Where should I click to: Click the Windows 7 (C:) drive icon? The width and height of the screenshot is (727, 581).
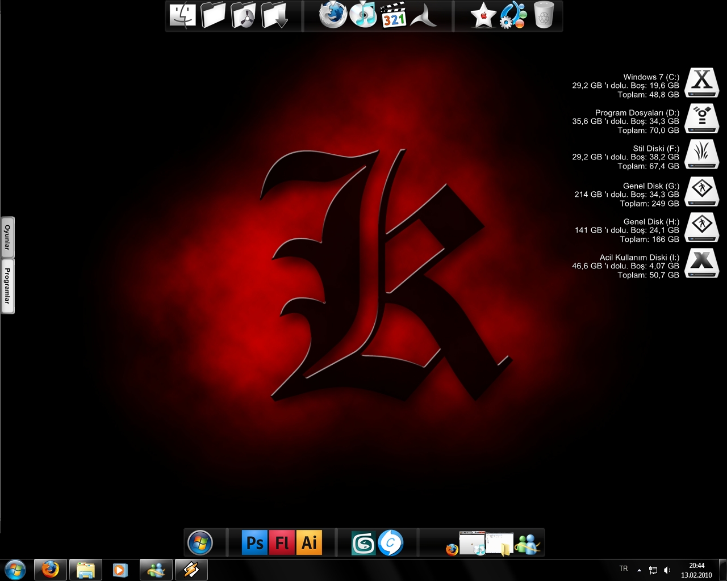click(702, 83)
